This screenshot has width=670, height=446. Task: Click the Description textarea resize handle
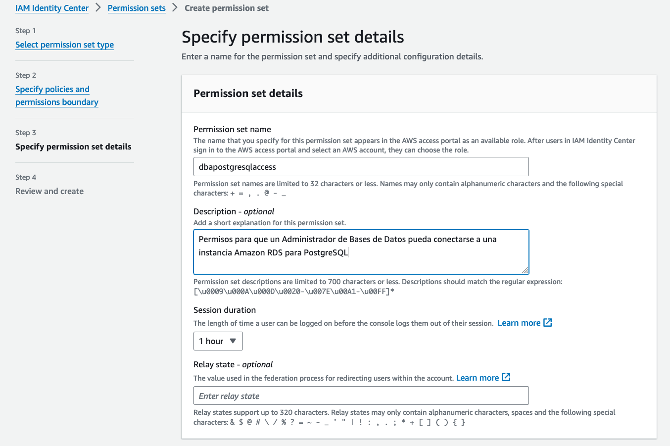(525, 270)
